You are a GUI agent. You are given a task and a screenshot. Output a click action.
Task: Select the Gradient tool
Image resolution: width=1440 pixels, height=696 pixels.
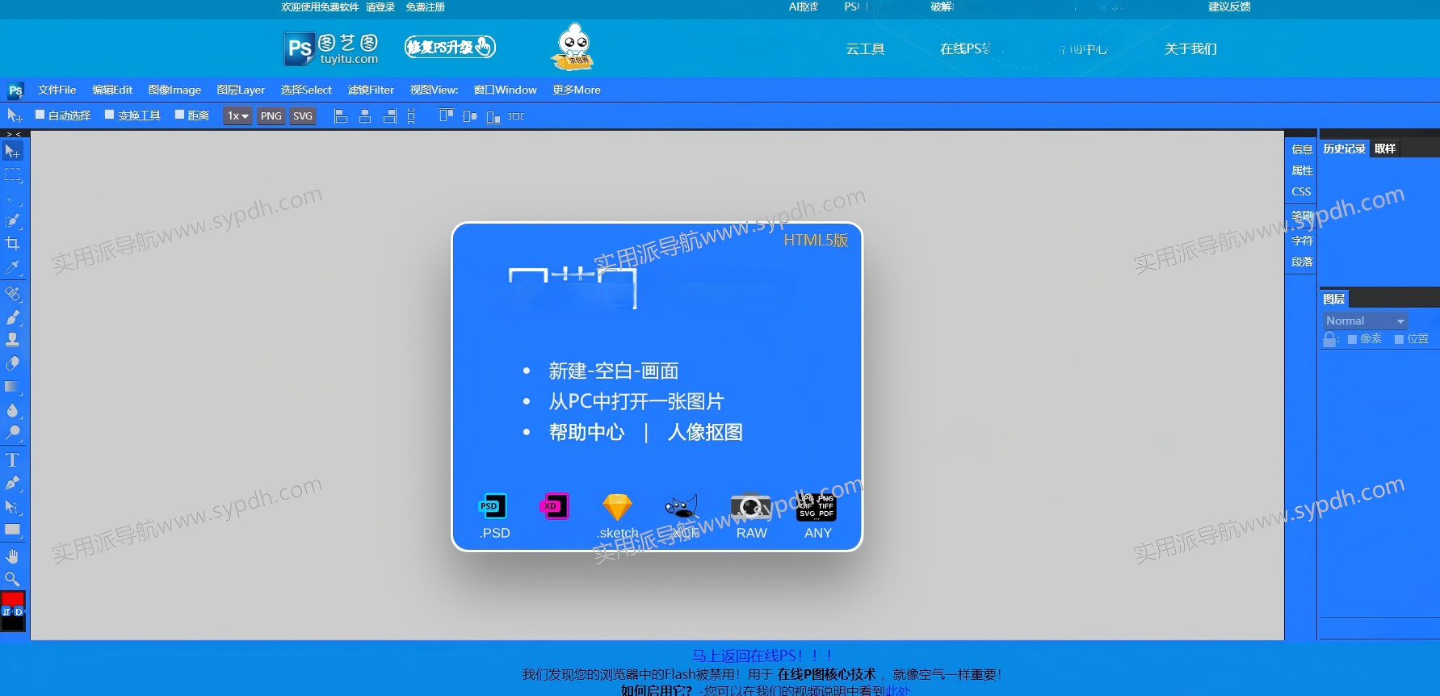(x=12, y=387)
